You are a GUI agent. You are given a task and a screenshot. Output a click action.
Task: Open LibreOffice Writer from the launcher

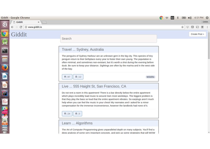(x=5, y=76)
